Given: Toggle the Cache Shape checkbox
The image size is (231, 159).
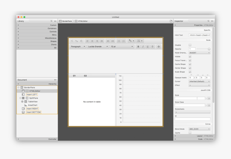Looking at the screenshot, I should click(x=190, y=64).
